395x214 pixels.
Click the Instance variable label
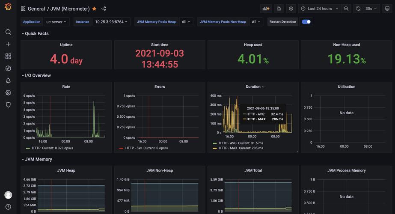(x=82, y=22)
